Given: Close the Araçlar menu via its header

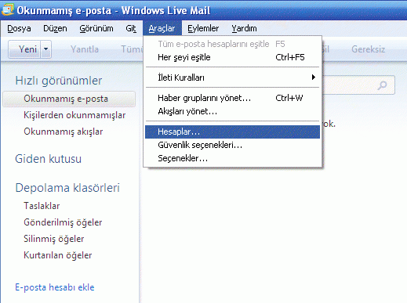Looking at the screenshot, I should pos(162,28).
